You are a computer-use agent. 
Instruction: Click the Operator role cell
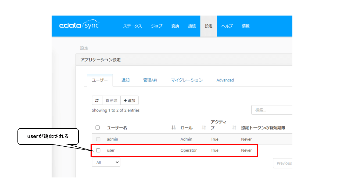point(188,150)
